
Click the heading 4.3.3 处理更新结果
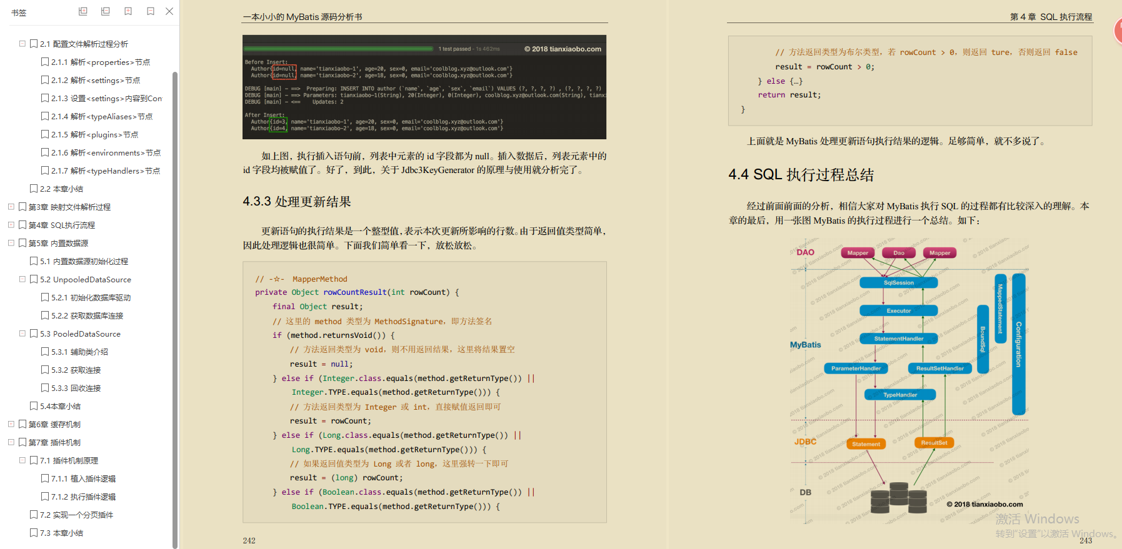point(297,202)
